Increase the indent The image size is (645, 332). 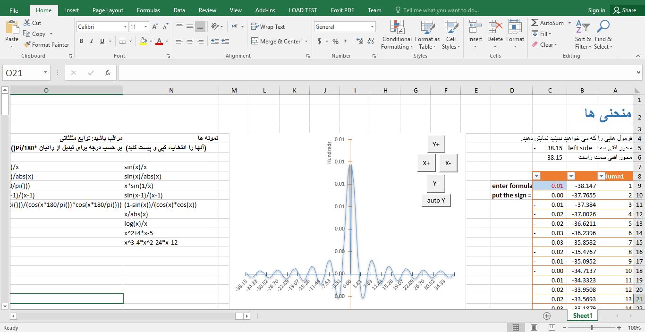tap(226, 41)
